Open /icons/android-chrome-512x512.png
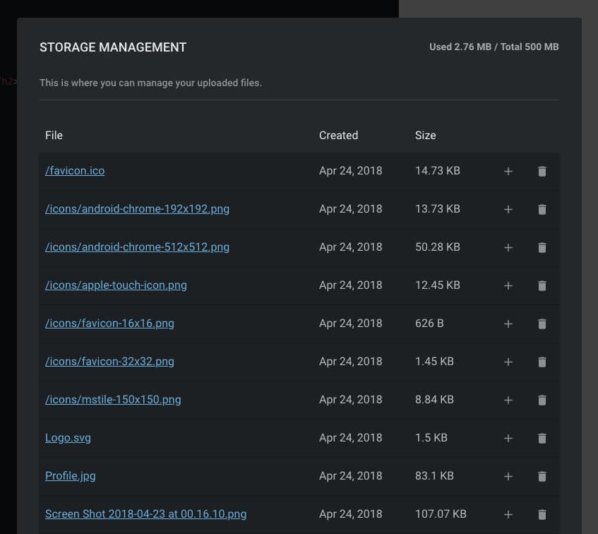 [x=137, y=247]
